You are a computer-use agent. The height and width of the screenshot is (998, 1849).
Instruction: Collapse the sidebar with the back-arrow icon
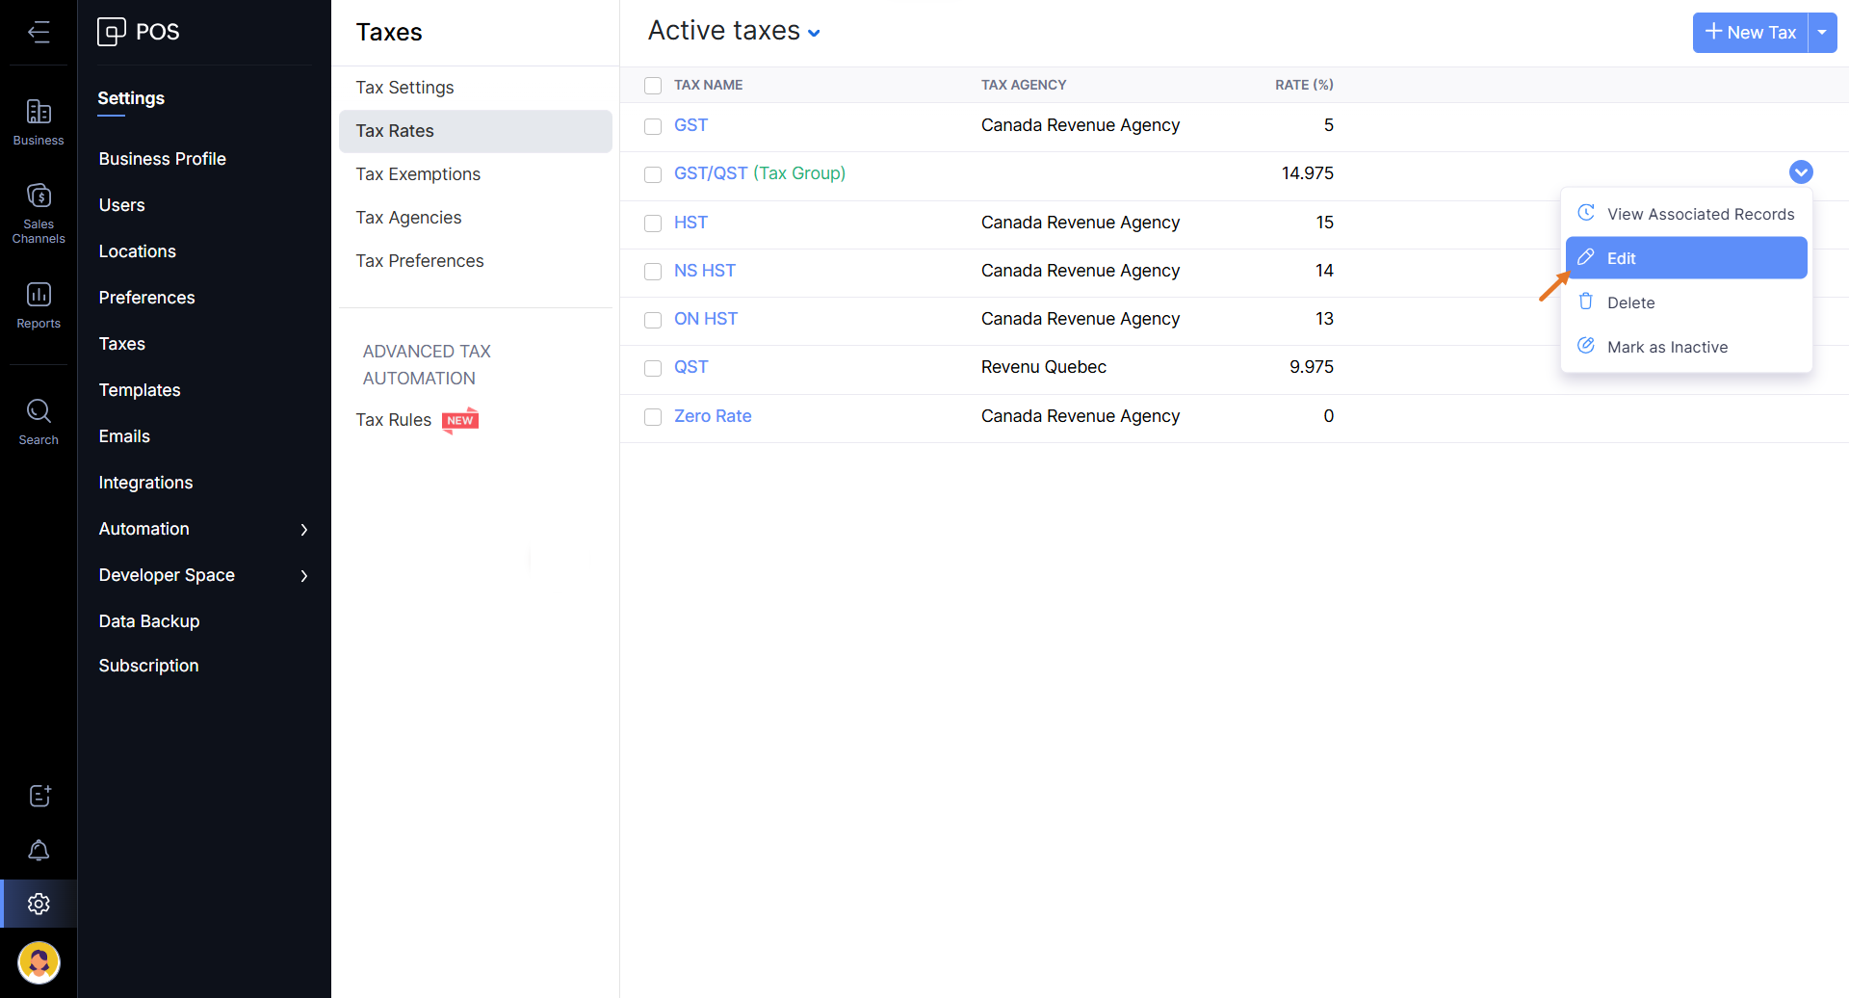pos(39,33)
